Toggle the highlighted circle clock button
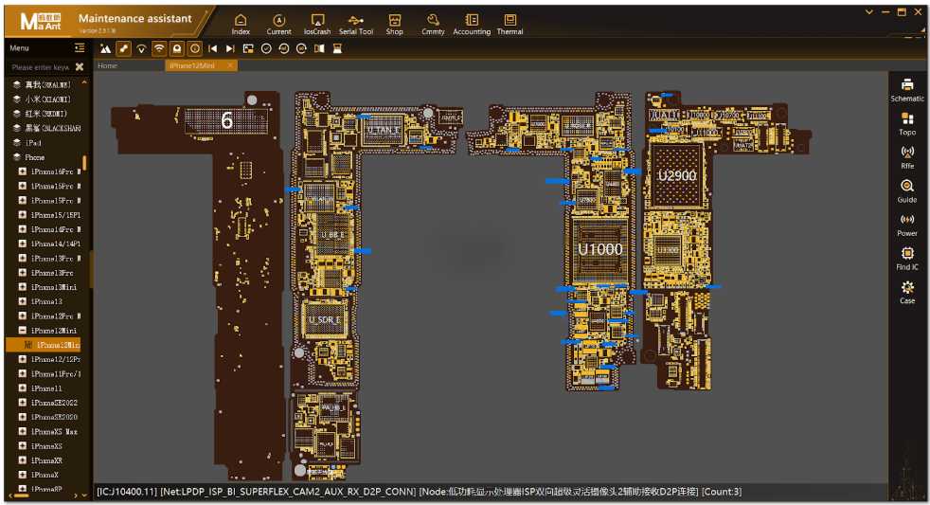The width and height of the screenshot is (930, 505). pos(194,48)
